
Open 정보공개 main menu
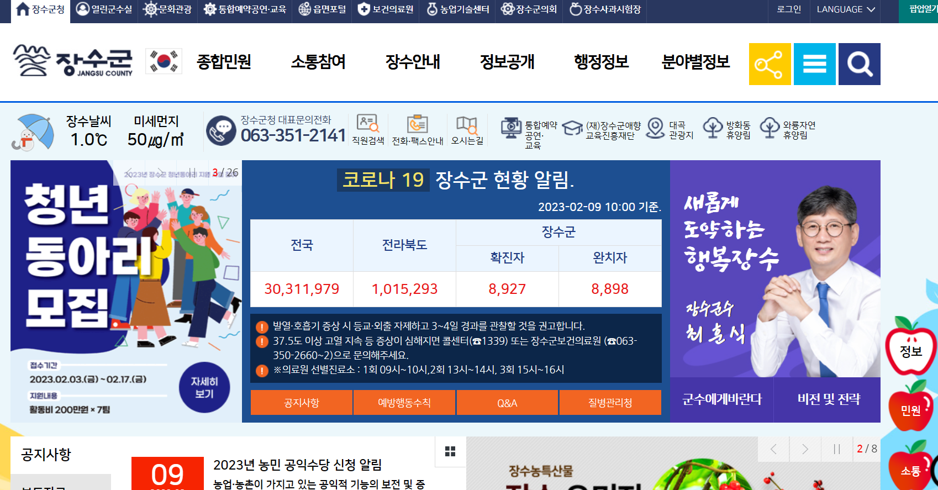coord(507,62)
